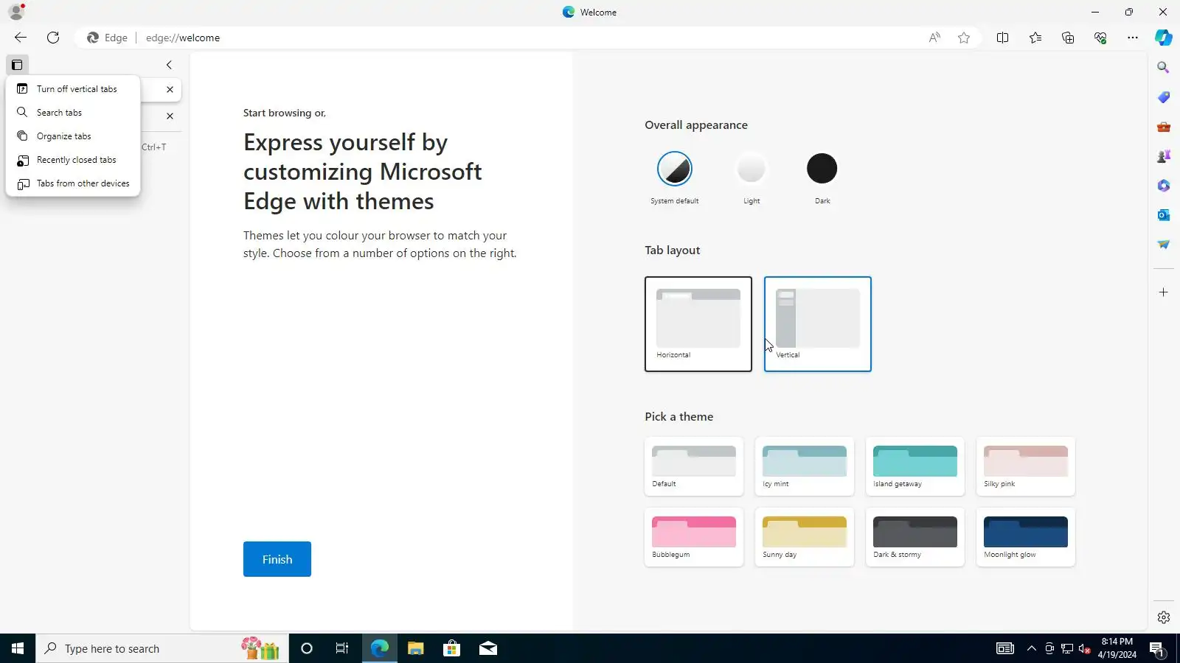Go back to previous page
Image resolution: width=1180 pixels, height=663 pixels.
click(21, 38)
